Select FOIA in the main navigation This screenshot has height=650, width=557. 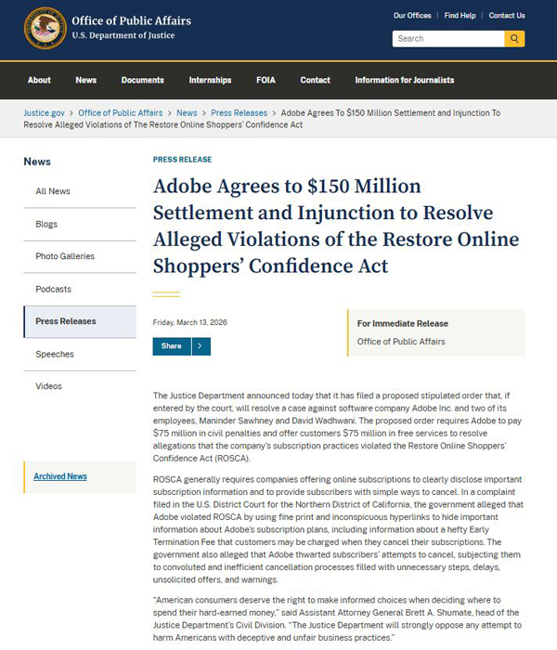point(268,80)
